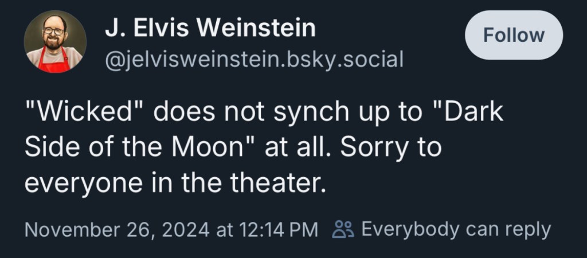Click the people icon before reply settings

pyautogui.click(x=343, y=229)
